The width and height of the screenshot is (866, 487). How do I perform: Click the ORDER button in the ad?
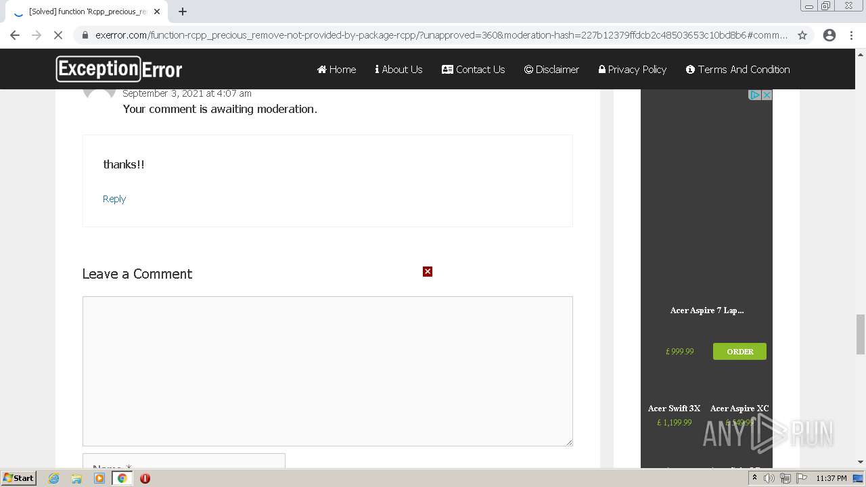click(739, 351)
